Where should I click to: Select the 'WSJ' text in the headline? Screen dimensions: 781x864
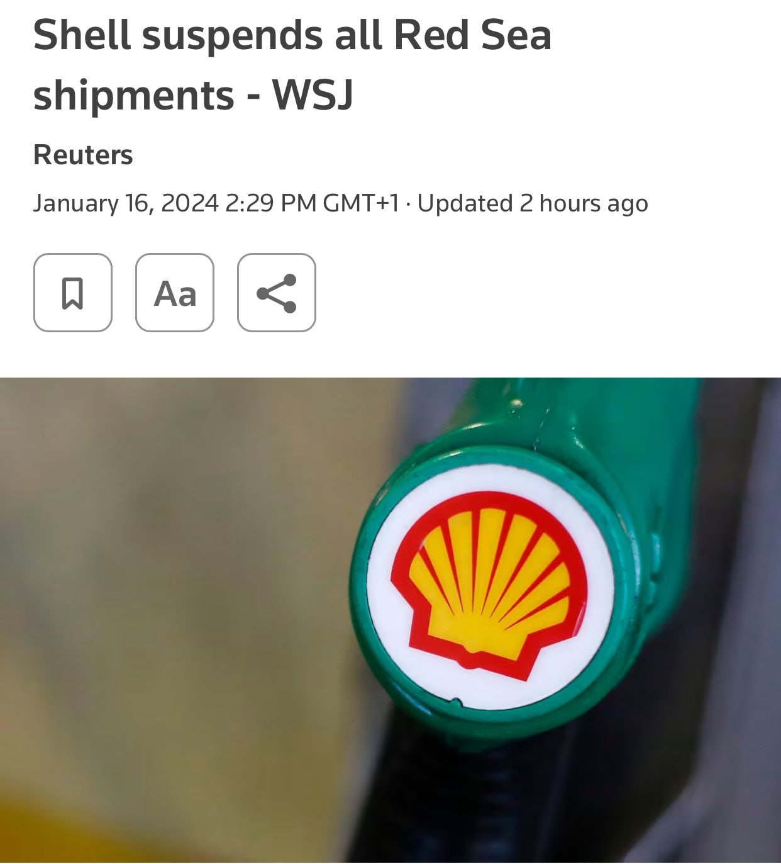coord(312,95)
